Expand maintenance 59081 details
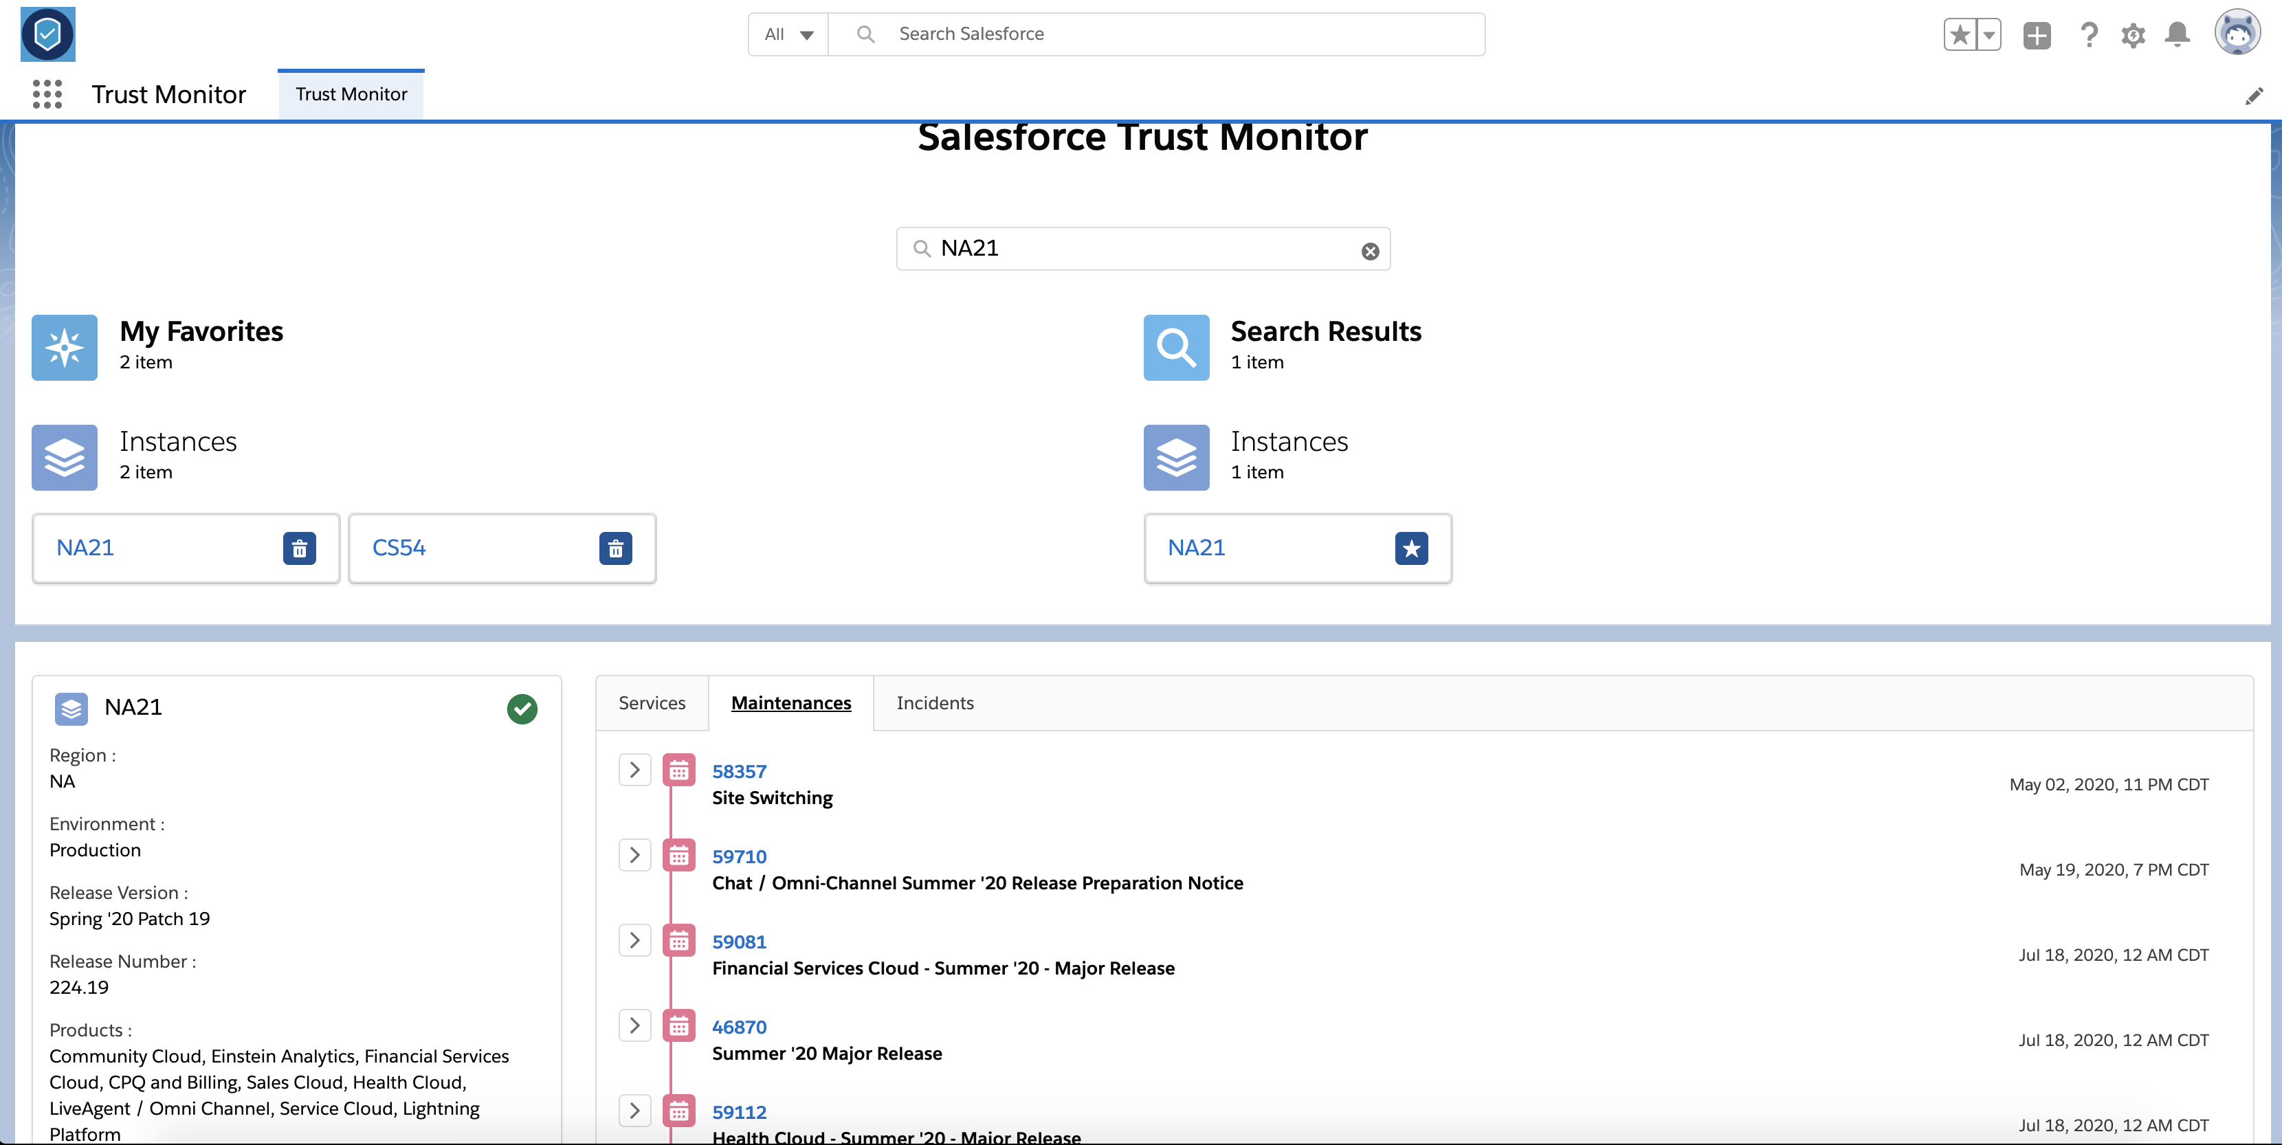 coord(634,940)
